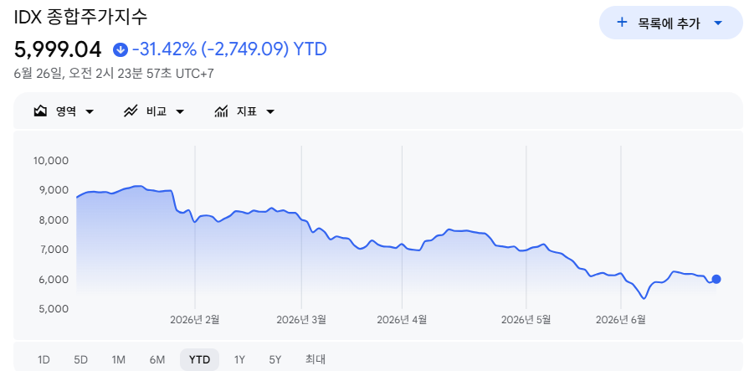This screenshot has width=744, height=371.
Task: Switch to the 1Y range
Action: point(239,359)
